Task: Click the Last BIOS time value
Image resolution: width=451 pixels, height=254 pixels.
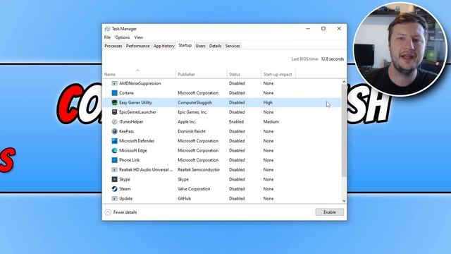Action: [x=333, y=59]
